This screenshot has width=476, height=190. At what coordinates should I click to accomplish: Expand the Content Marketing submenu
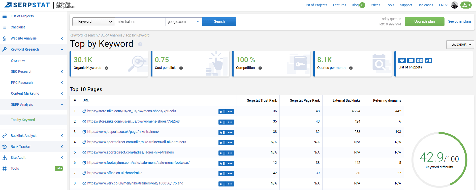point(62,94)
